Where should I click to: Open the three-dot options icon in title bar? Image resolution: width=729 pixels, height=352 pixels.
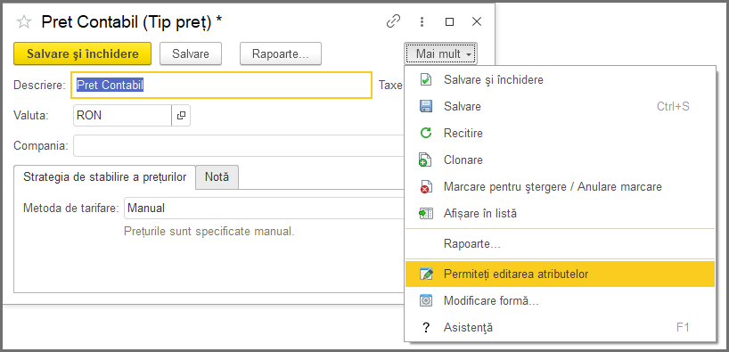(422, 22)
